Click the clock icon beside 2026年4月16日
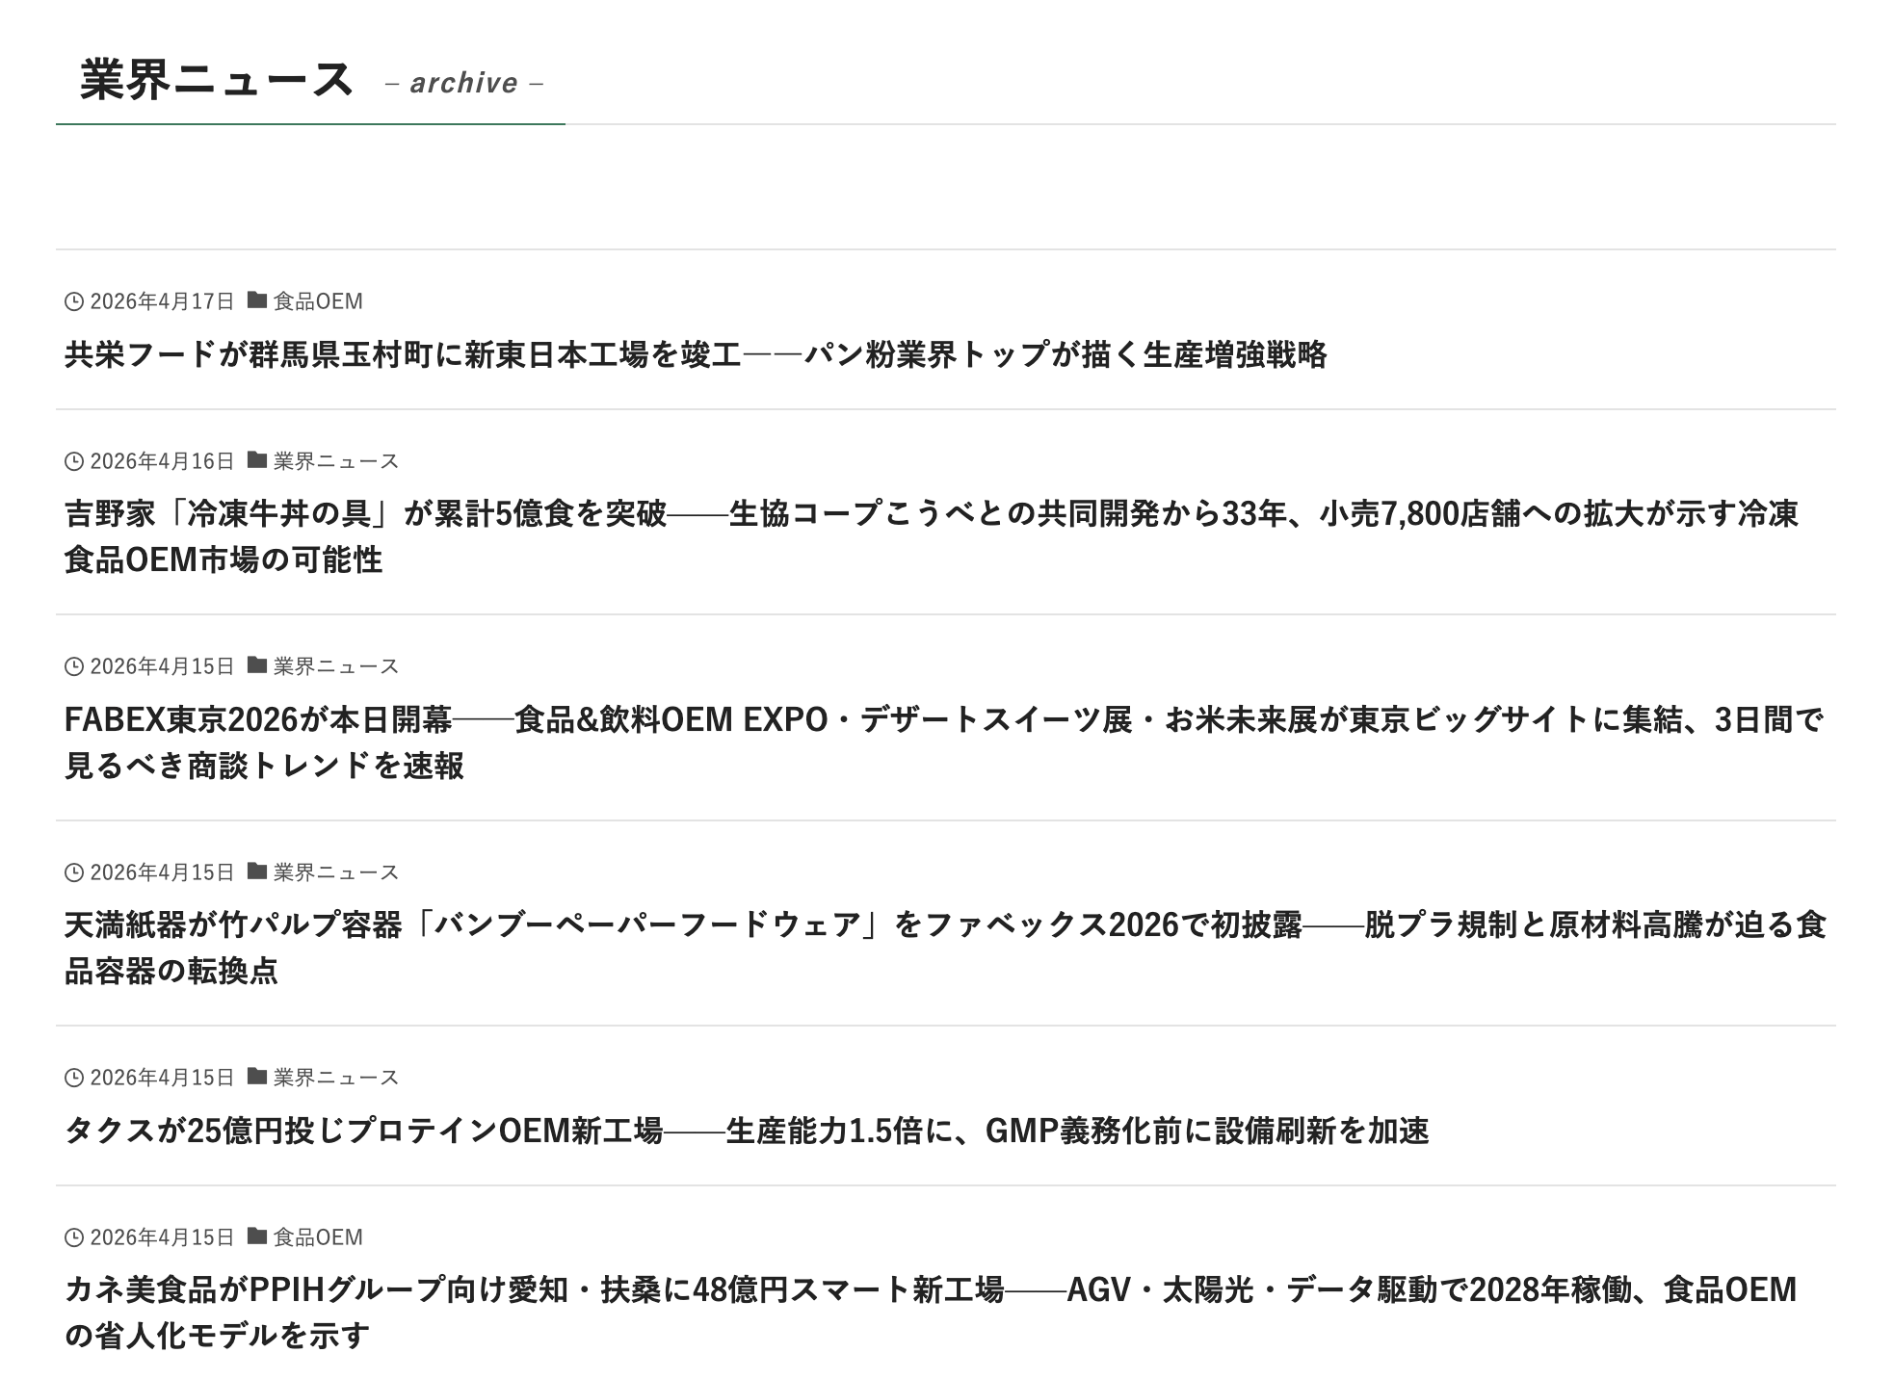 pyautogui.click(x=74, y=461)
